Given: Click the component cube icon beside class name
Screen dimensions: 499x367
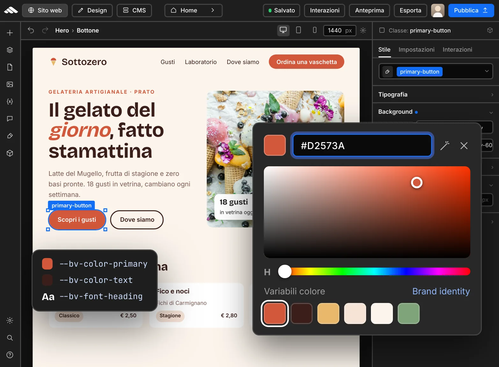Looking at the screenshot, I should (x=490, y=30).
